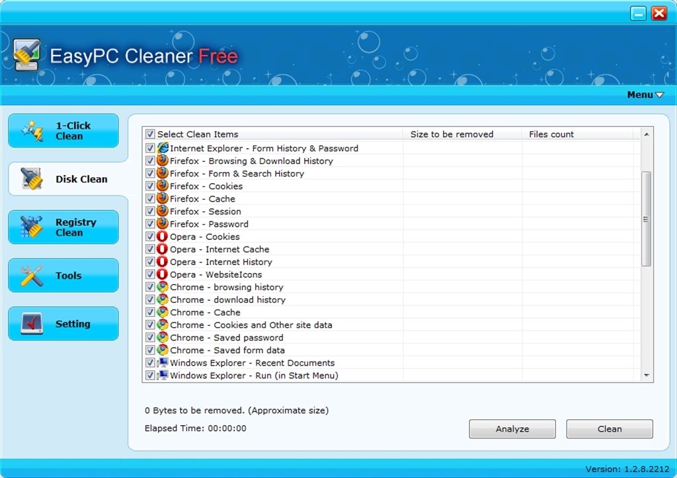This screenshot has width=677, height=478.
Task: Click Chrome icon beside browsing history
Action: (x=163, y=287)
